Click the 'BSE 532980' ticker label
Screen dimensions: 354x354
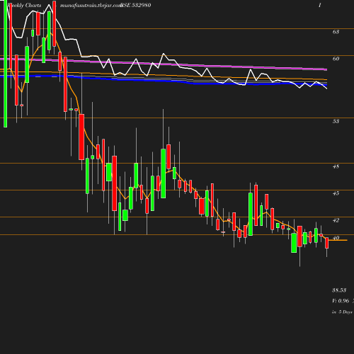pyautogui.click(x=135, y=5)
